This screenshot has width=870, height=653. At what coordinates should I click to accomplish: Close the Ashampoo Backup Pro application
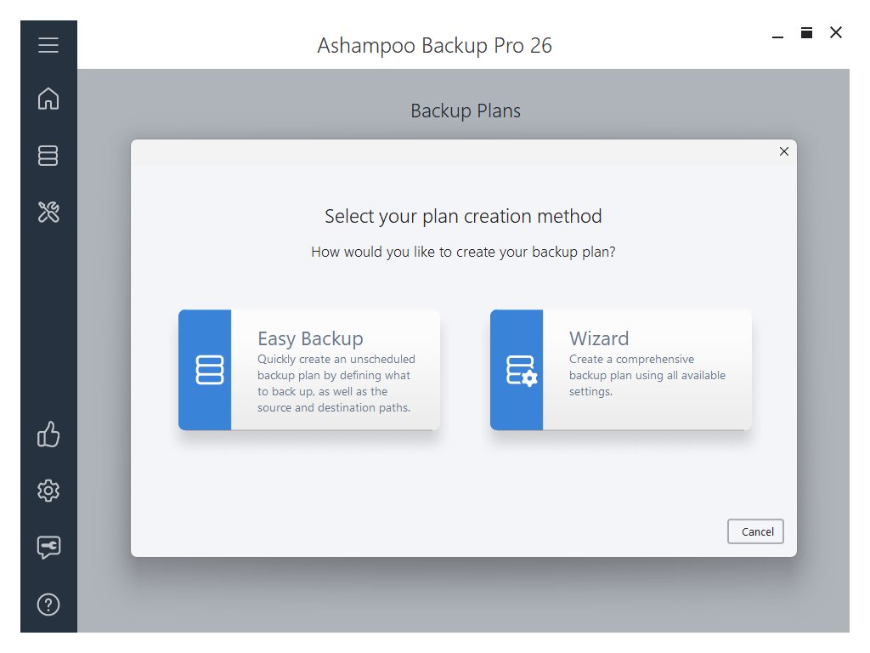point(836,33)
